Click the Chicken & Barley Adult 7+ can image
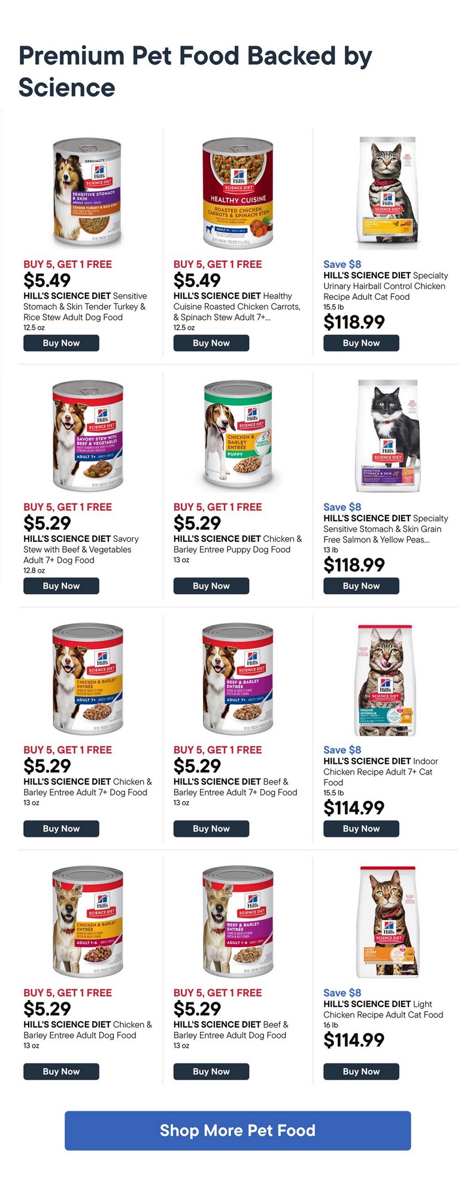Image resolution: width=476 pixels, height=1199 pixels. (x=87, y=680)
